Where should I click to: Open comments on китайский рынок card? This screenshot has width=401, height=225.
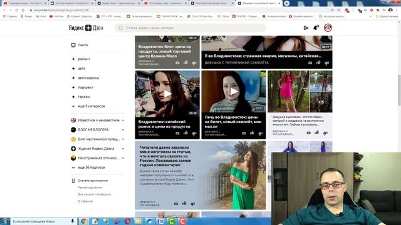coord(177,133)
